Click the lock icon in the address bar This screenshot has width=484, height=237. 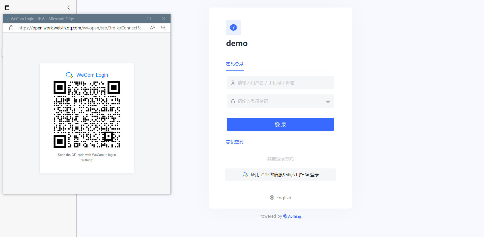point(11,28)
